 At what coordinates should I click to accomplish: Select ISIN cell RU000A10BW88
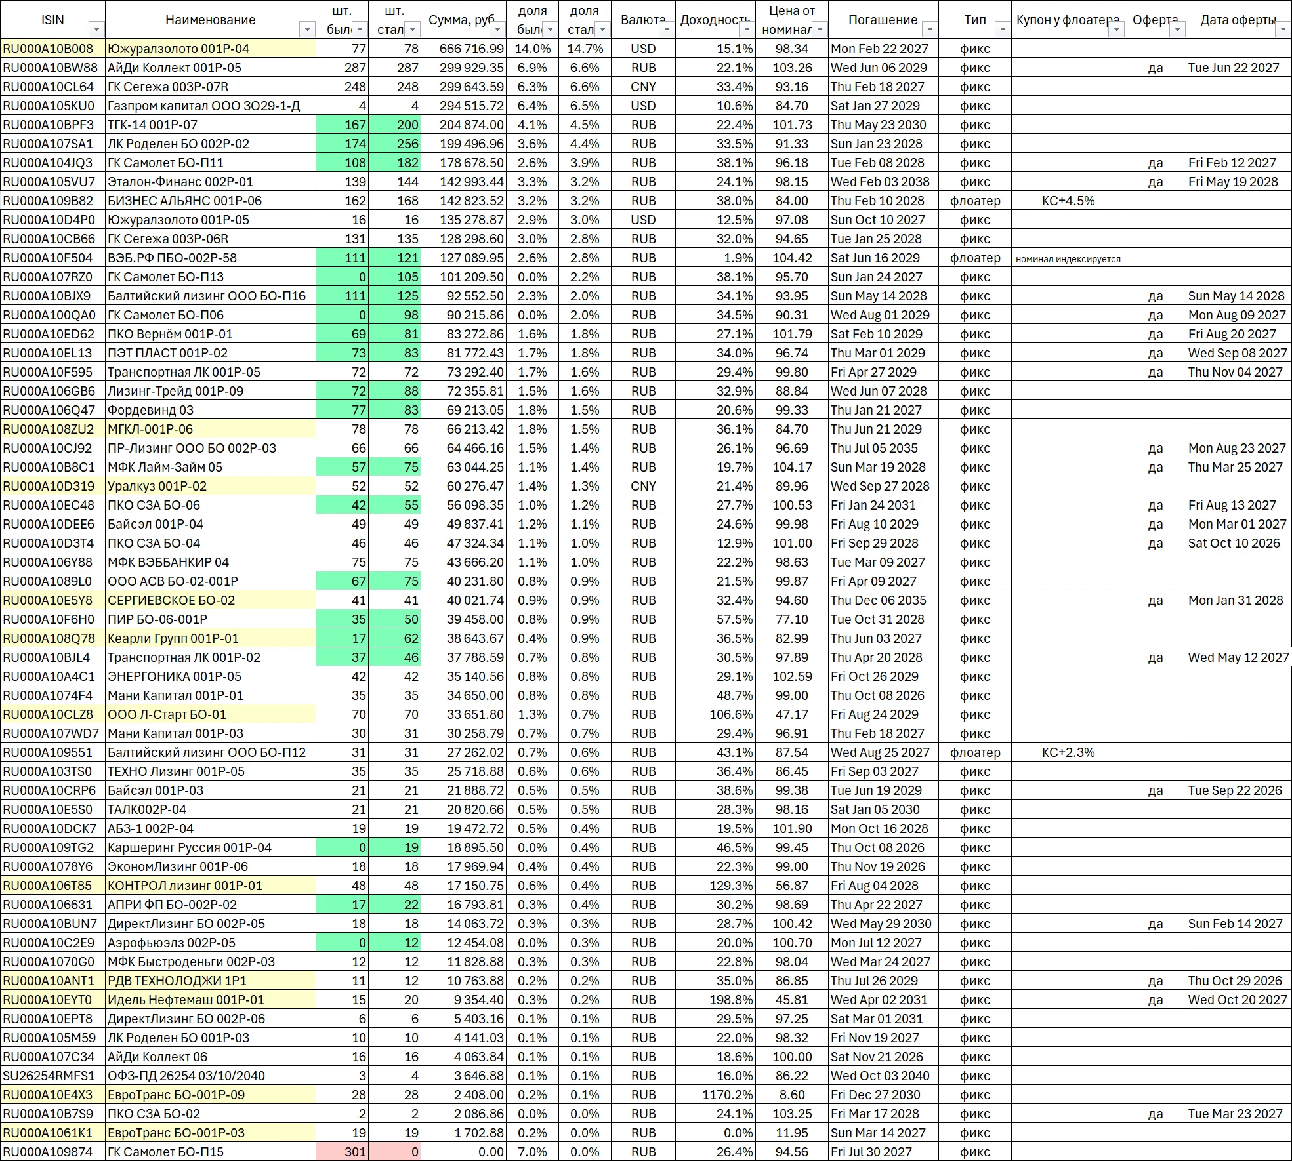52,68
